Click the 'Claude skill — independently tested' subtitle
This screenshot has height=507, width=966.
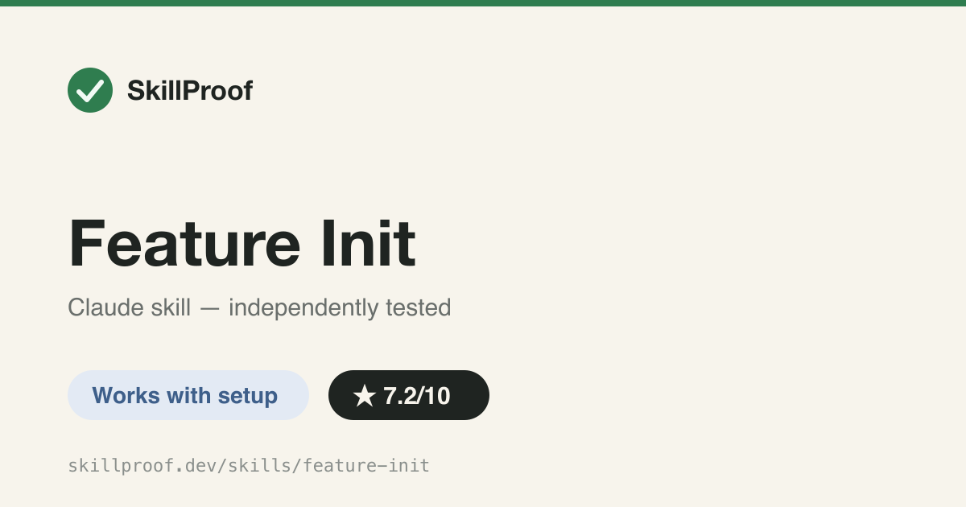[x=259, y=307]
